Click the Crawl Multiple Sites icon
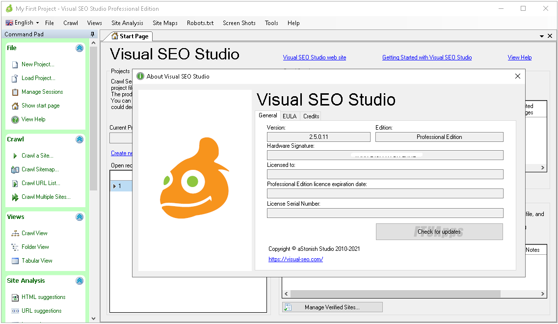This screenshot has height=324, width=558. tap(15, 197)
